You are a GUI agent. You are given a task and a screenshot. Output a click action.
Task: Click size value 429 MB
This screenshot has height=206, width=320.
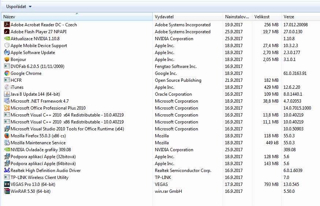click(271, 87)
